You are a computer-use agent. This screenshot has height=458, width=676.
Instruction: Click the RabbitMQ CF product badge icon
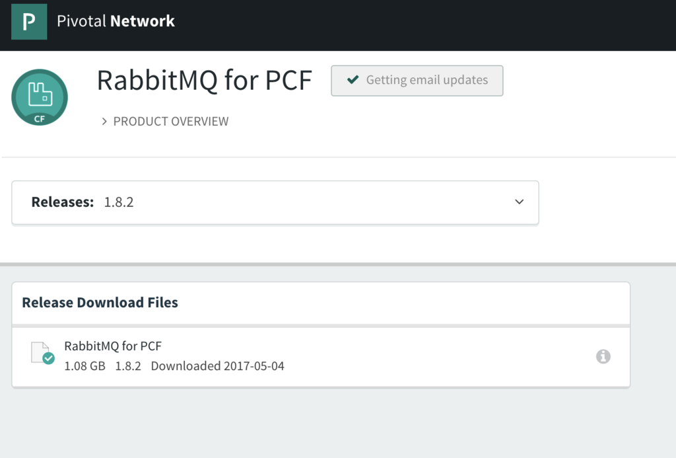(40, 98)
